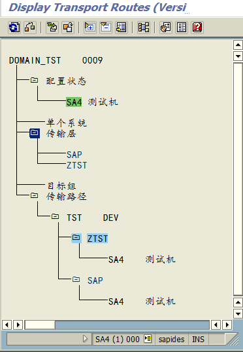Select SA4 测试机 under the ZTST route

[x=142, y=260]
